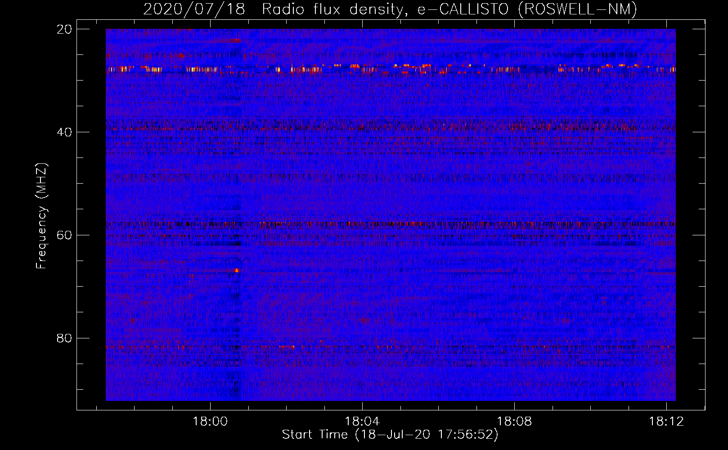Click the 18:04 time tick label
The height and width of the screenshot is (450, 728).
tap(362, 422)
